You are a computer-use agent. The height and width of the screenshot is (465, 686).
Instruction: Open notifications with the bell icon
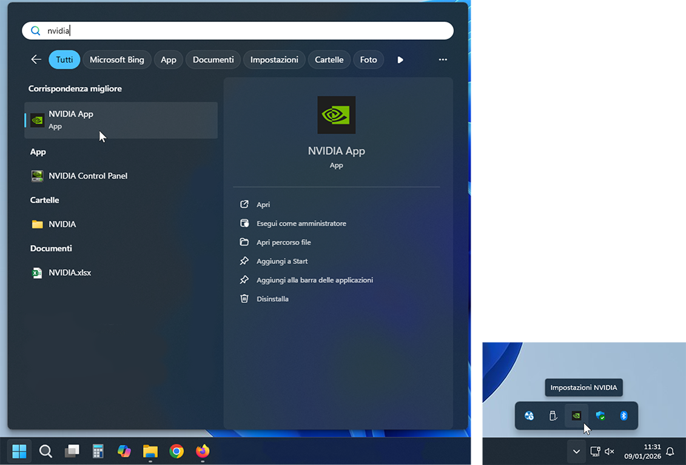[x=670, y=452]
